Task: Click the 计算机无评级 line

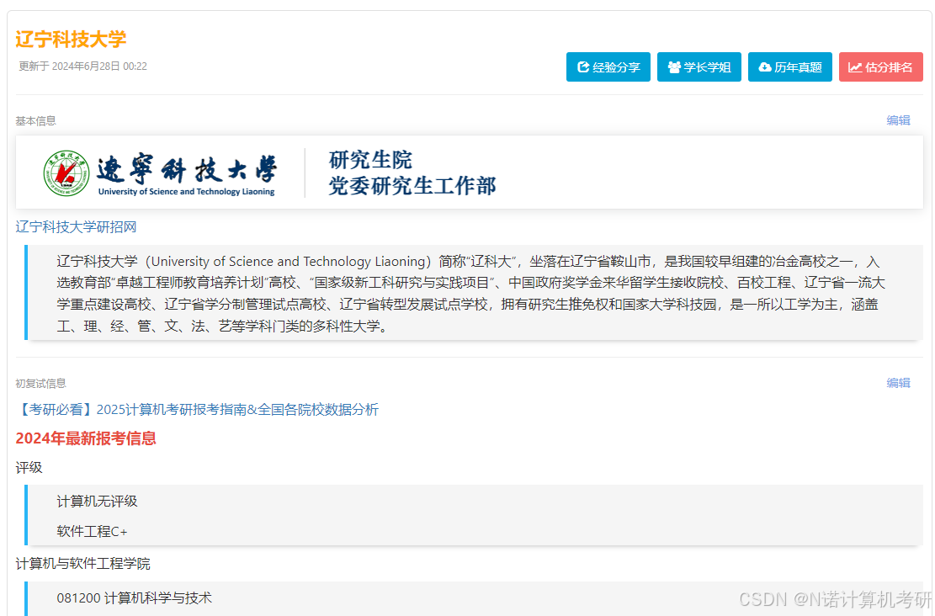Action: [97, 502]
